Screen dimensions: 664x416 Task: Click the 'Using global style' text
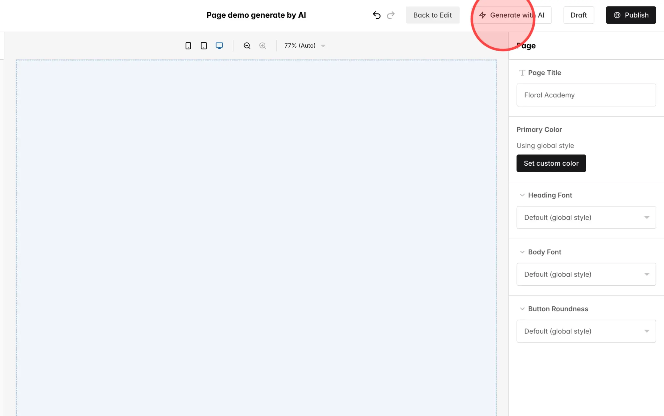545,146
